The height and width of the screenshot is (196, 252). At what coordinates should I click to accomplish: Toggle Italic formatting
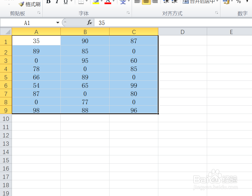click(x=57, y=2)
